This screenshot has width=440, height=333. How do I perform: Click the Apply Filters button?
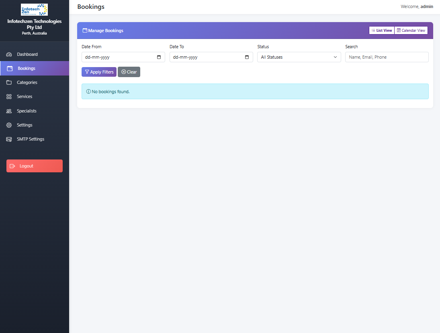[x=99, y=72]
